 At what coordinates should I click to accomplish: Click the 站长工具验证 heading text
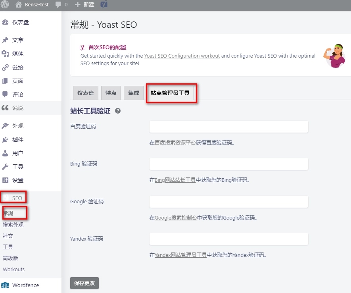tap(90, 111)
